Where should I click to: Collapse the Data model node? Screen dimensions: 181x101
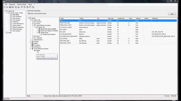(31, 20)
